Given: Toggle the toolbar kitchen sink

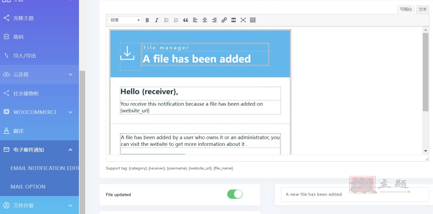Looking at the screenshot, I should [x=253, y=20].
